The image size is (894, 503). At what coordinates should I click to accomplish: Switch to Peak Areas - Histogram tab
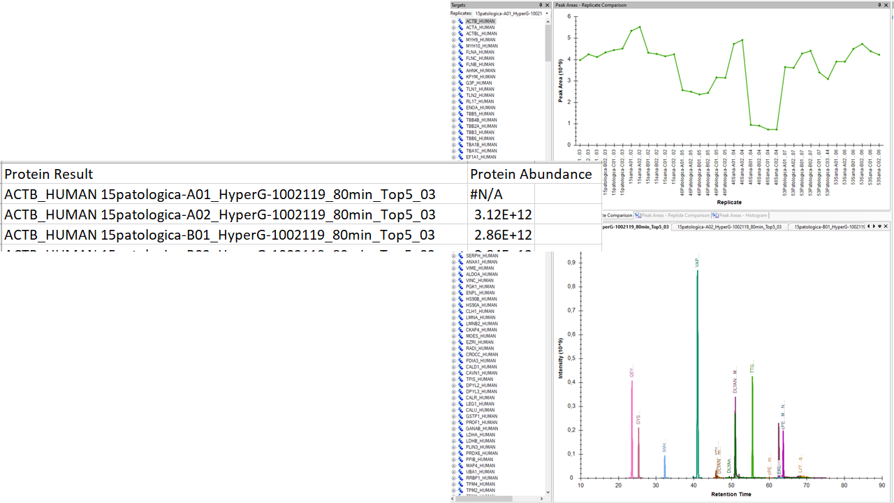click(742, 215)
